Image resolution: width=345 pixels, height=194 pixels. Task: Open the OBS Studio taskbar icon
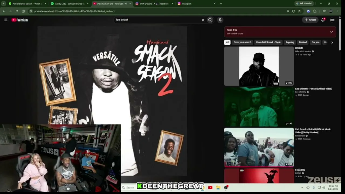pos(226,188)
